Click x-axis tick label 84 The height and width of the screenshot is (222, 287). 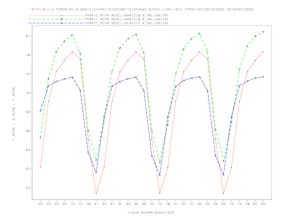[263, 204]
